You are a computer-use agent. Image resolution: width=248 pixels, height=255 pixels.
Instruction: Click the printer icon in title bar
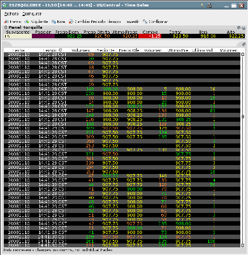(x=209, y=6)
